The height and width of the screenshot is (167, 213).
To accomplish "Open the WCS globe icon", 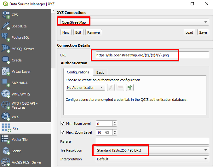I will tap(6, 117).
